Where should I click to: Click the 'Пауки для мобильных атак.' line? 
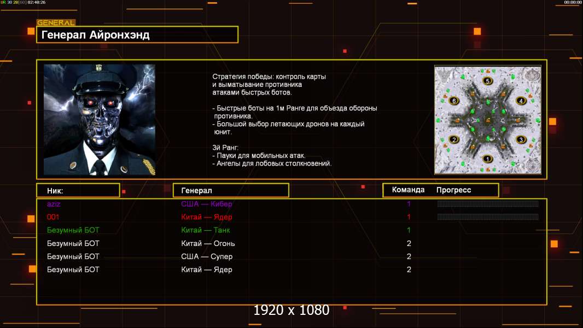click(x=259, y=156)
